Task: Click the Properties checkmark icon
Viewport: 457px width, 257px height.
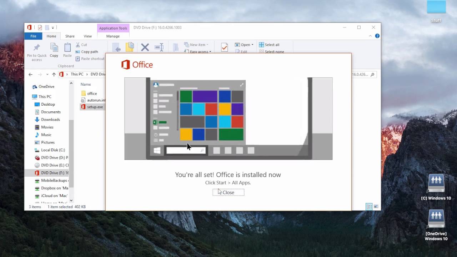Action: coord(225,47)
